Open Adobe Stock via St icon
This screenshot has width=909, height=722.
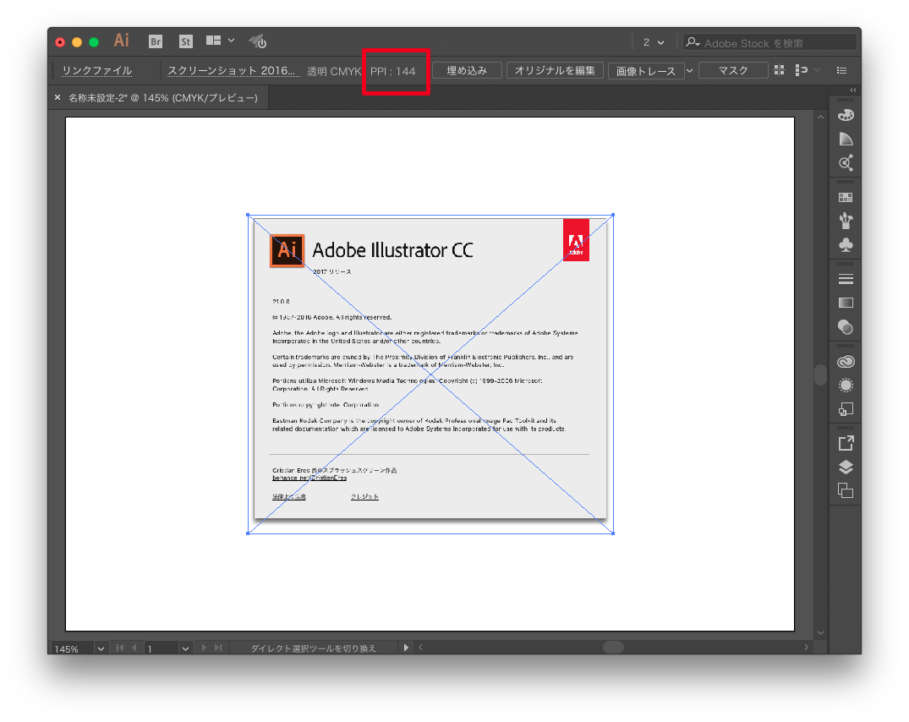(x=185, y=41)
